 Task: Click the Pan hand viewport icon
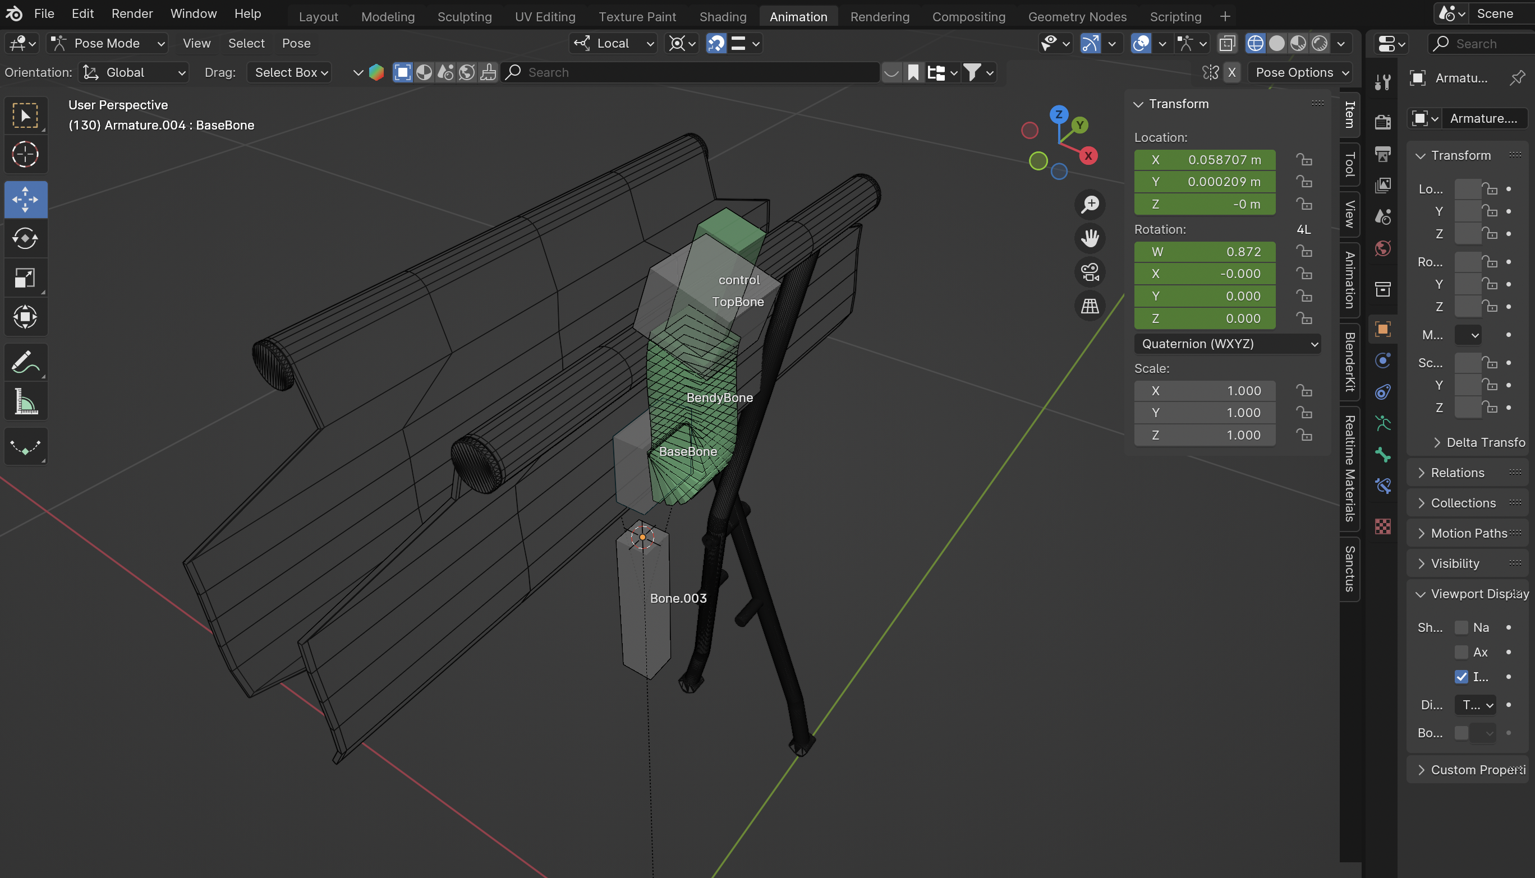click(x=1090, y=238)
